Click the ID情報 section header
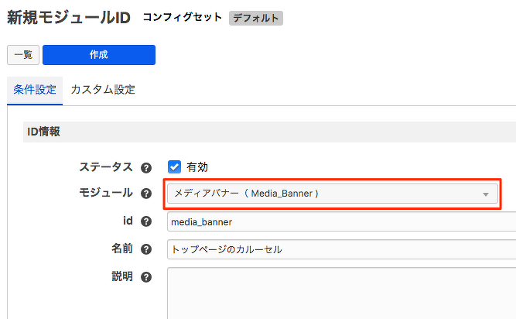This screenshot has width=516, height=319. (43, 132)
